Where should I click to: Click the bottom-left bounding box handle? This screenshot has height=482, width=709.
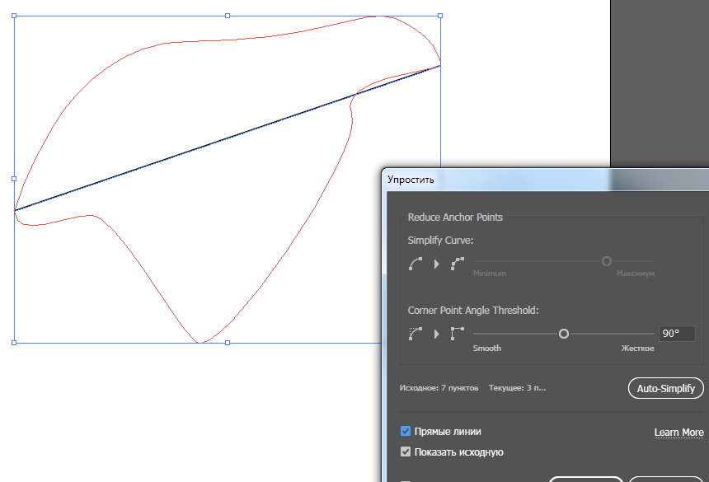pos(14,343)
